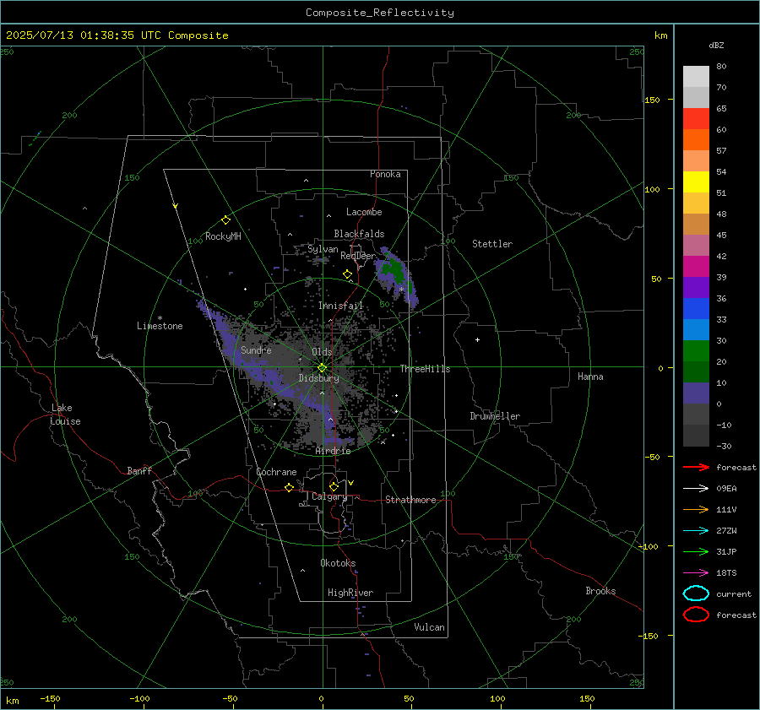Click the Stettler city label
760x710 pixels.
492,244
